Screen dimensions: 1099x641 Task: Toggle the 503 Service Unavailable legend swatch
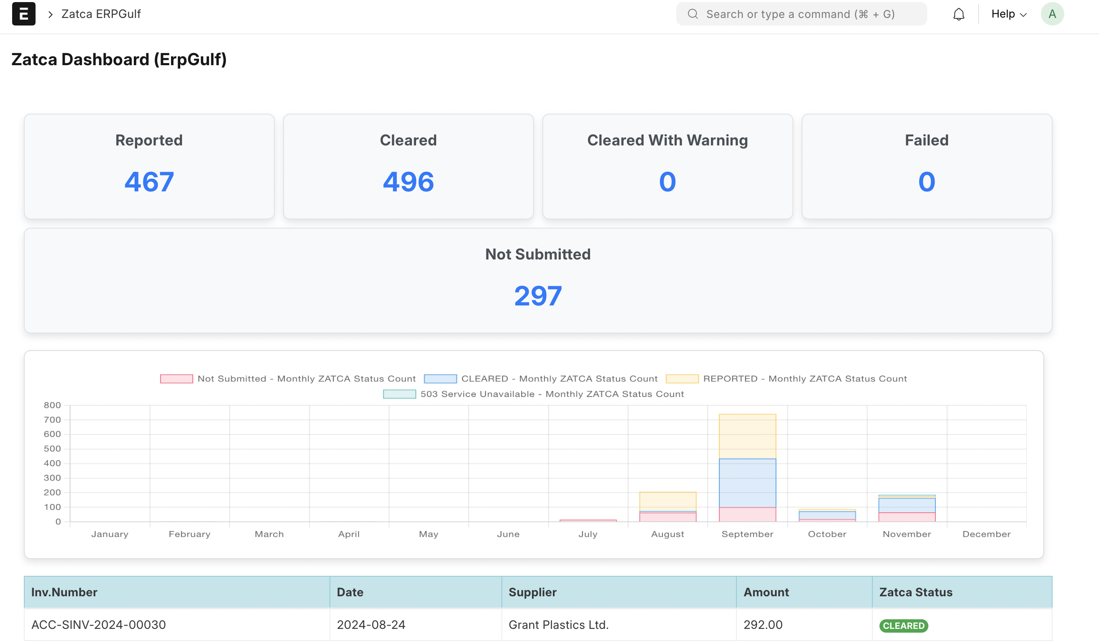(399, 394)
